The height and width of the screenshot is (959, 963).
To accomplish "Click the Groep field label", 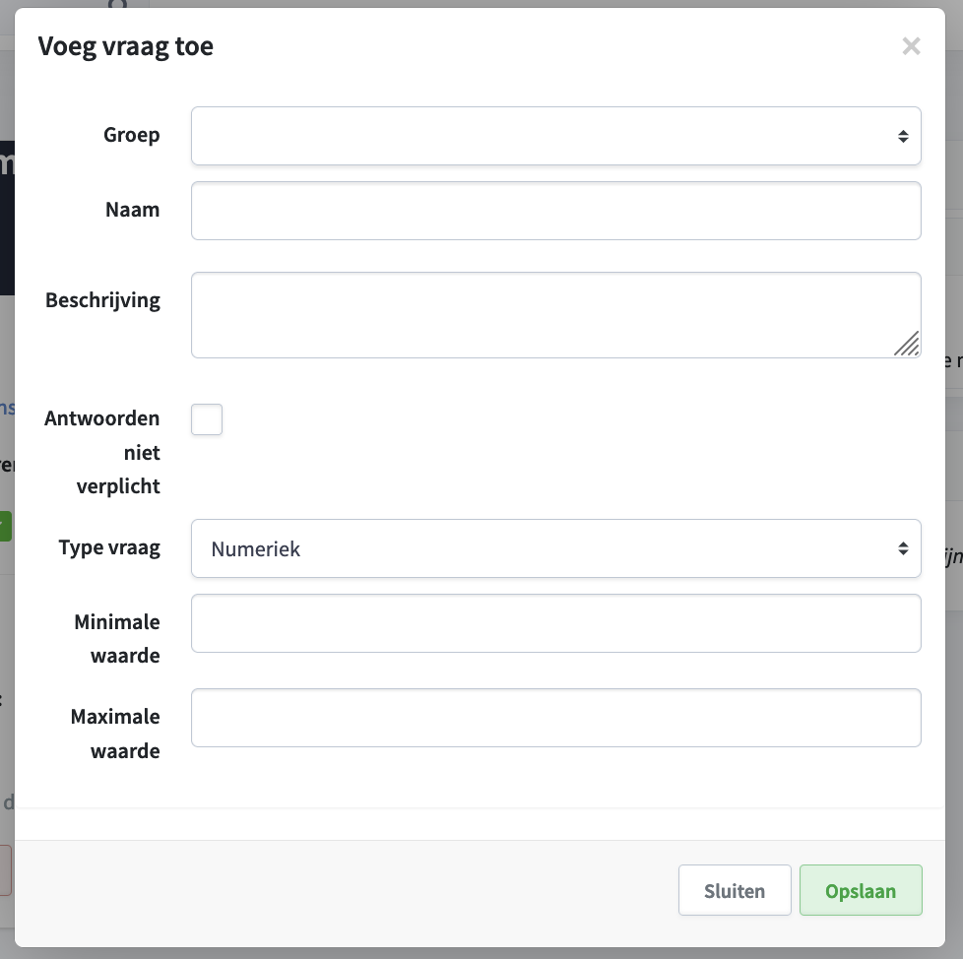I will (x=131, y=135).
